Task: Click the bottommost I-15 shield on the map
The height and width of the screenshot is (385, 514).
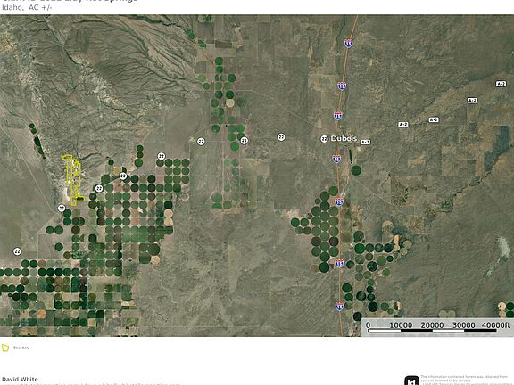Action: (339, 307)
